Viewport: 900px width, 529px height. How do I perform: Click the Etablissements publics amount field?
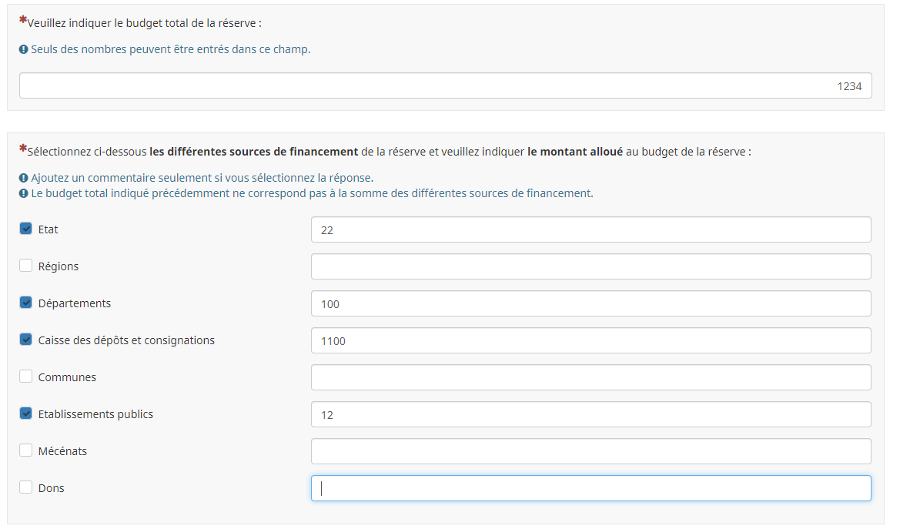click(591, 414)
